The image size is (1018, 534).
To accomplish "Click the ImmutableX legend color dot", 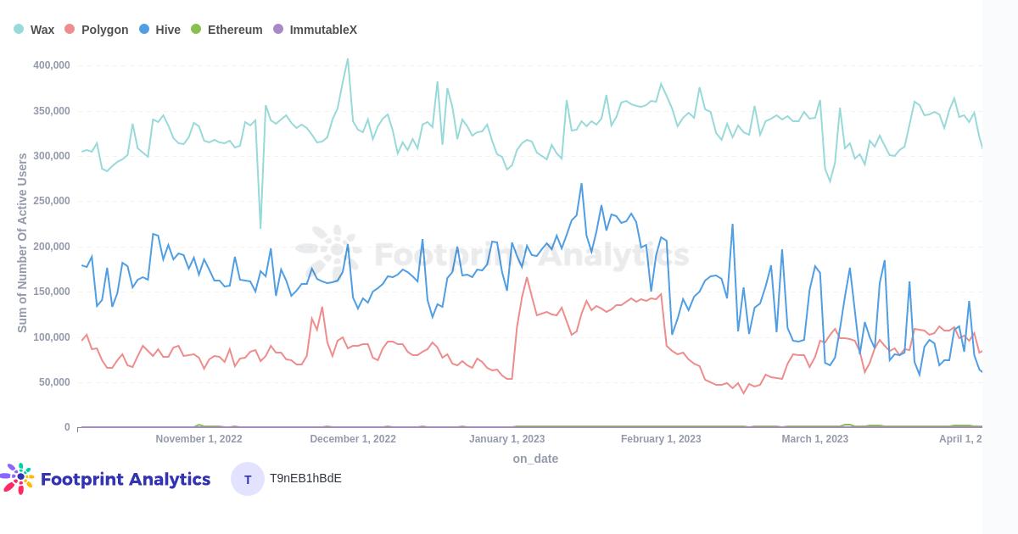I will tap(278, 30).
